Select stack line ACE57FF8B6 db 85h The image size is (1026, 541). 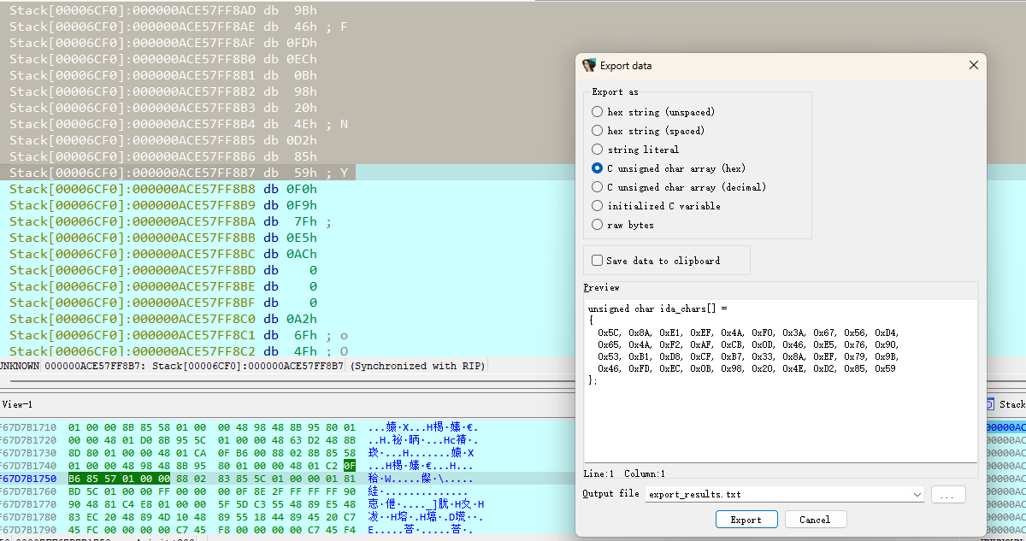tap(163, 156)
